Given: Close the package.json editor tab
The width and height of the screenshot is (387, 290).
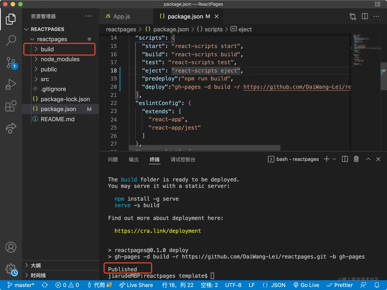Looking at the screenshot, I should coord(217,16).
